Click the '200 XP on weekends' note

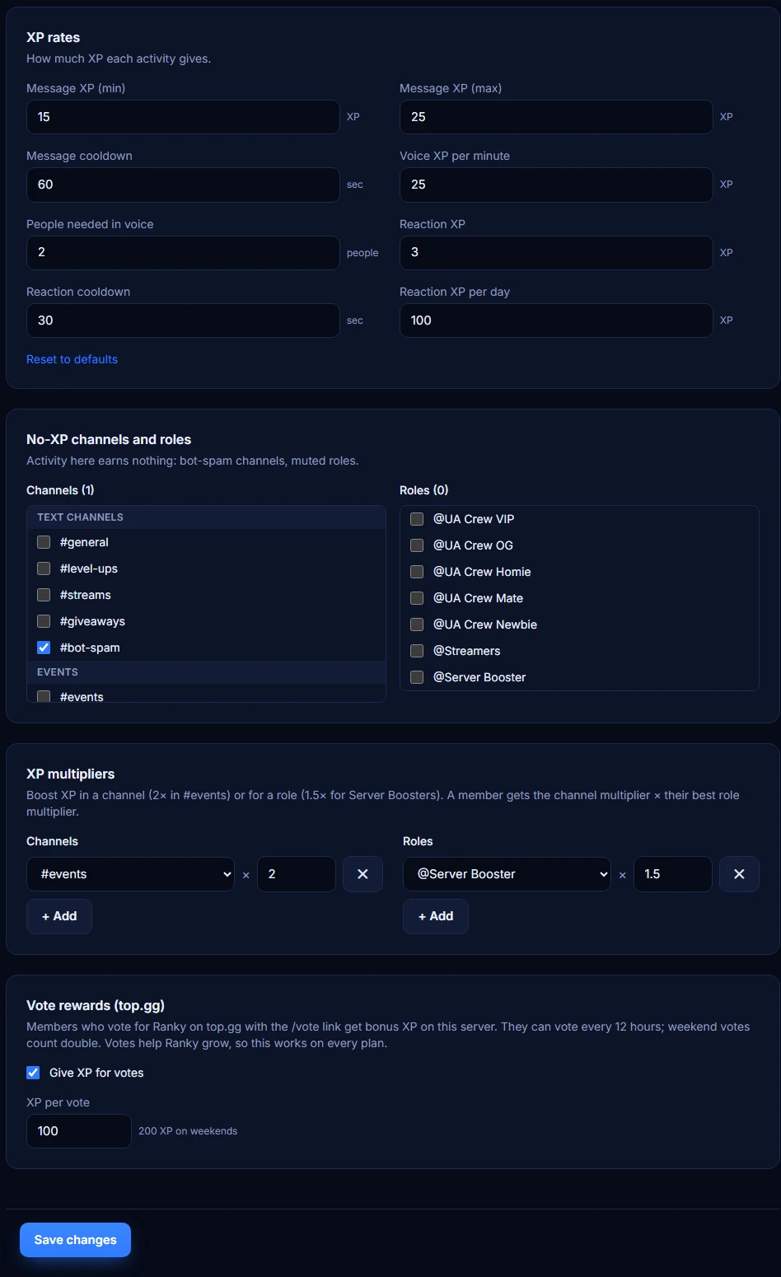[x=188, y=1131]
